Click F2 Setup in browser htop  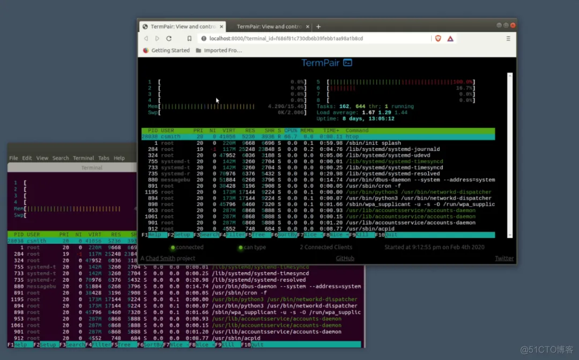coord(180,235)
